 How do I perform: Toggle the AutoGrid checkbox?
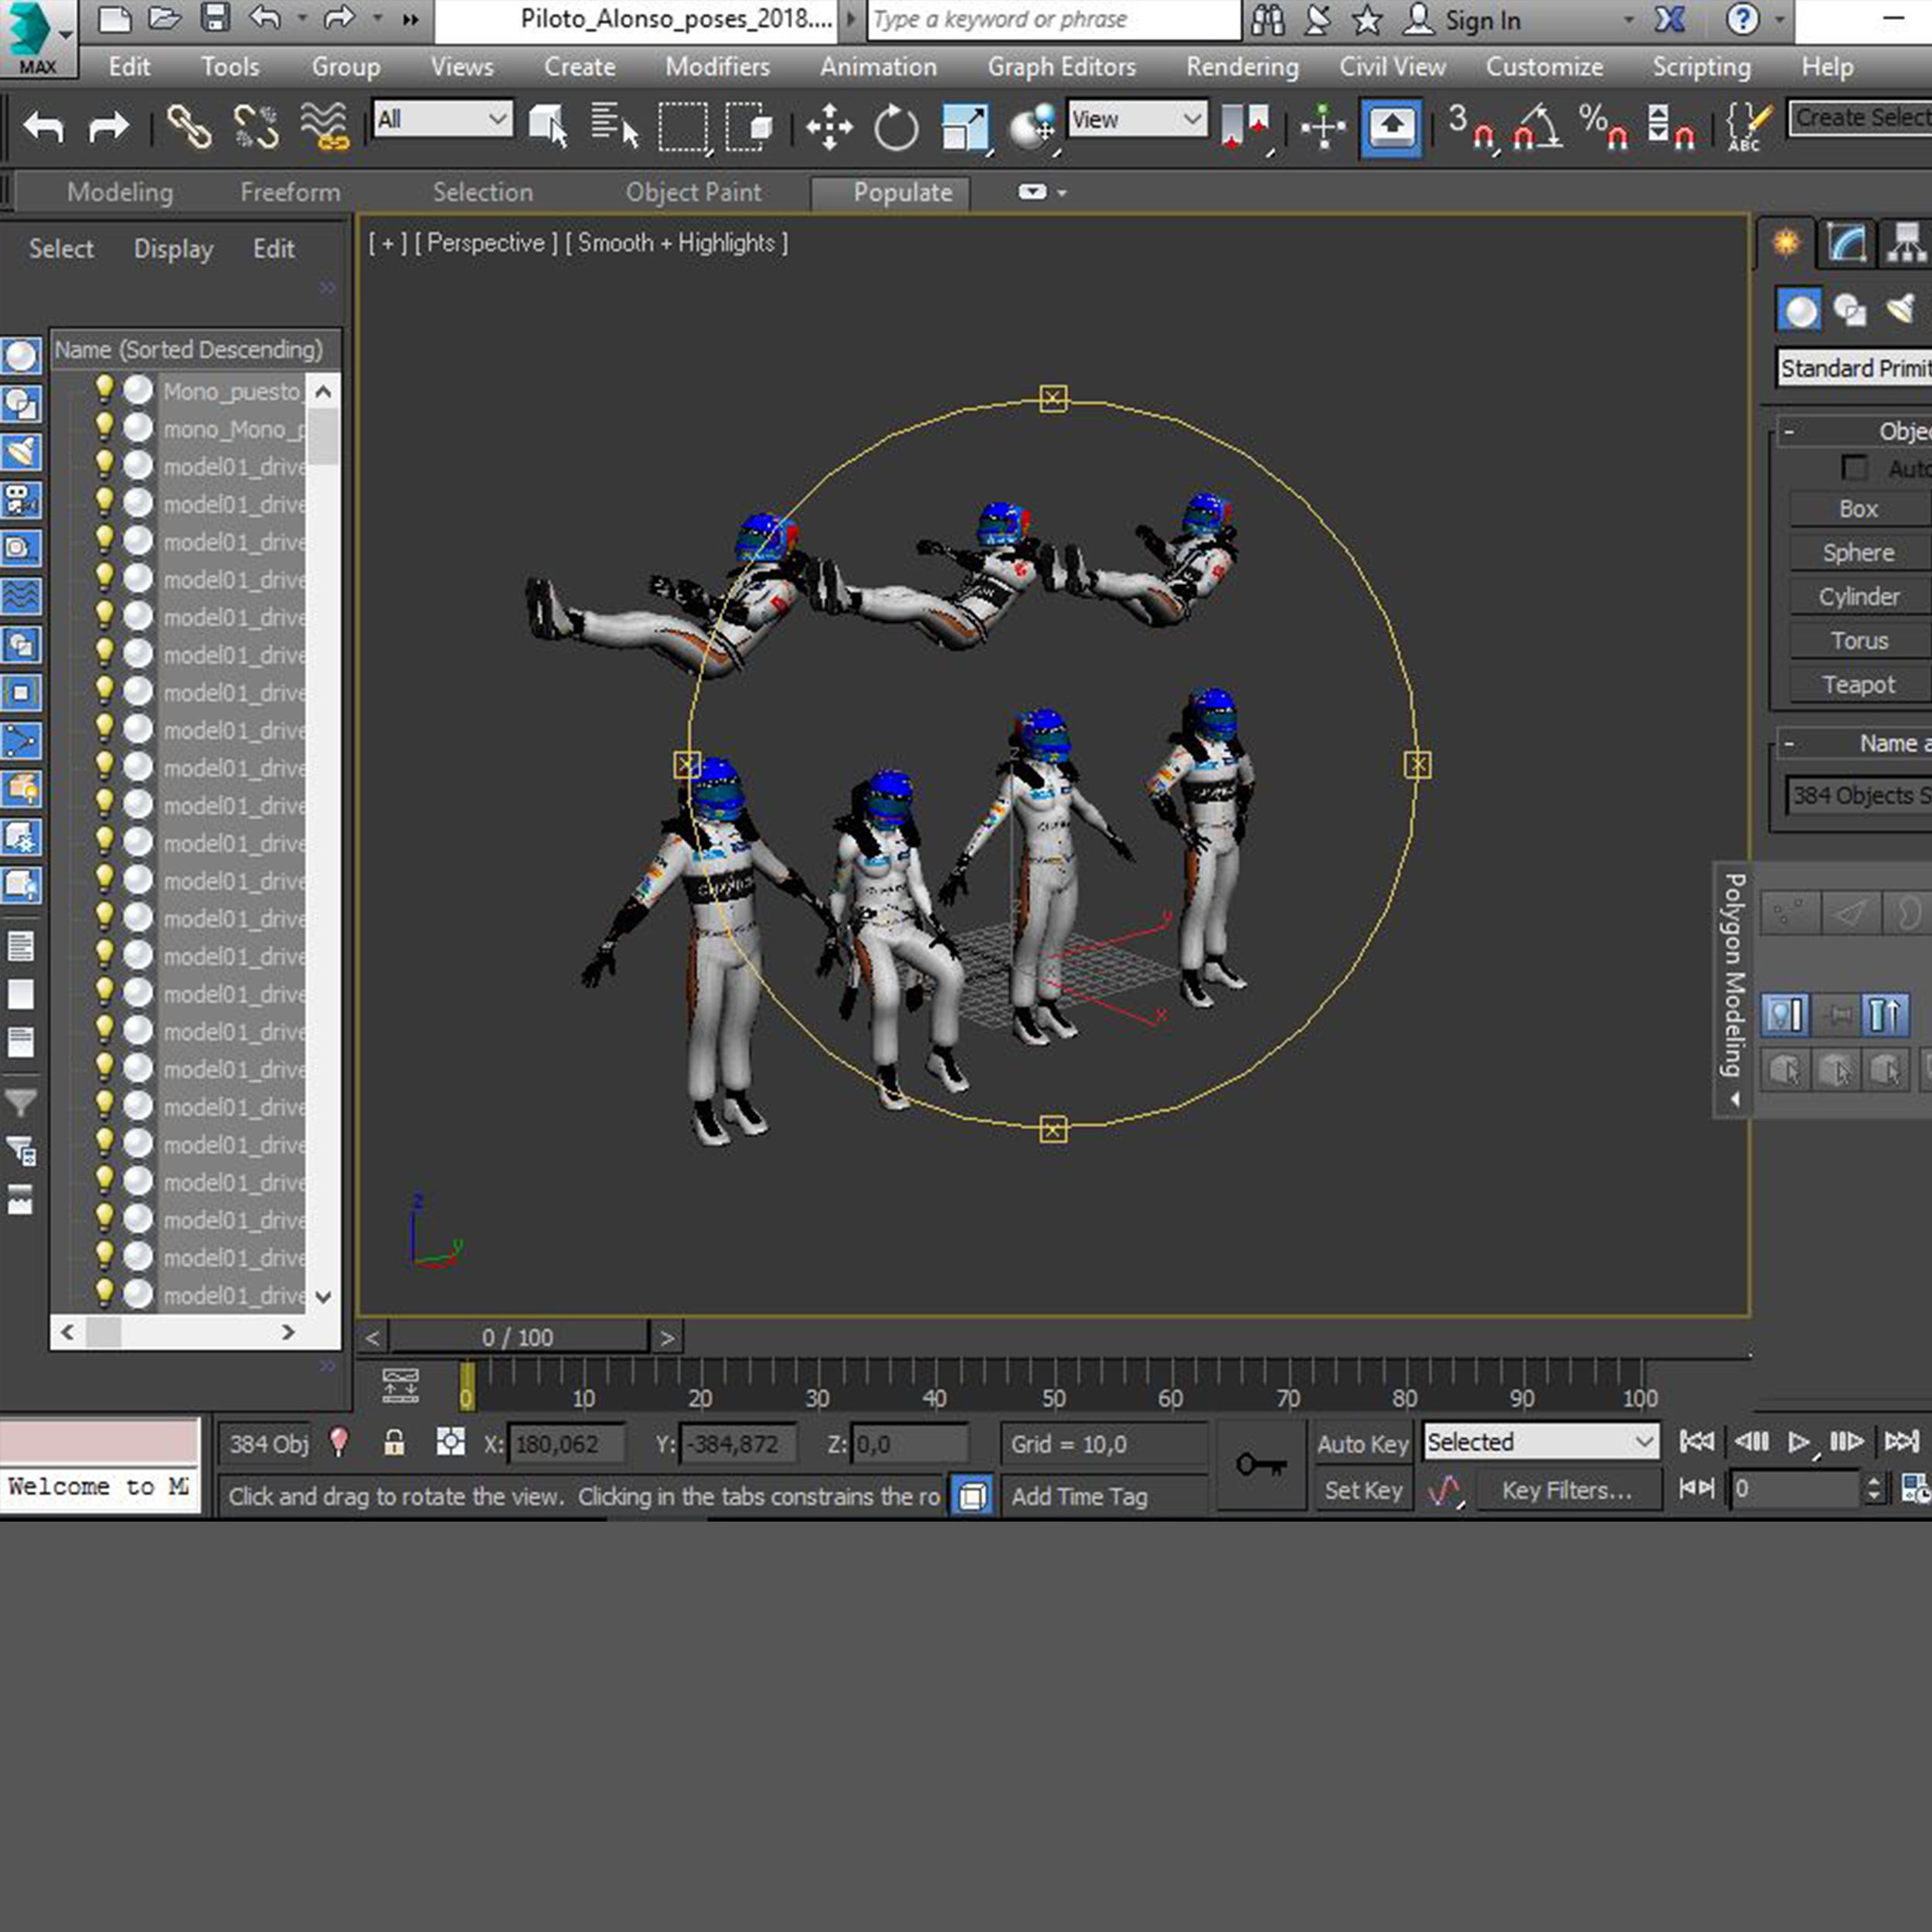click(x=1854, y=468)
